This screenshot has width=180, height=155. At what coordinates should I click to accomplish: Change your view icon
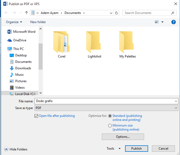point(157,22)
